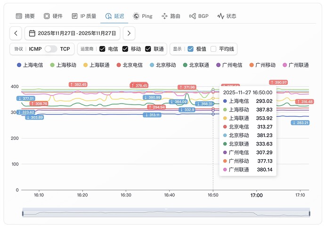Click 北京移动 value 381.23 in tooltip

265,135
